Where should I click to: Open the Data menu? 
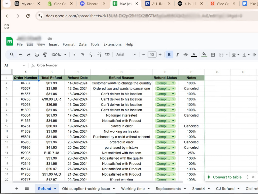(83, 44)
